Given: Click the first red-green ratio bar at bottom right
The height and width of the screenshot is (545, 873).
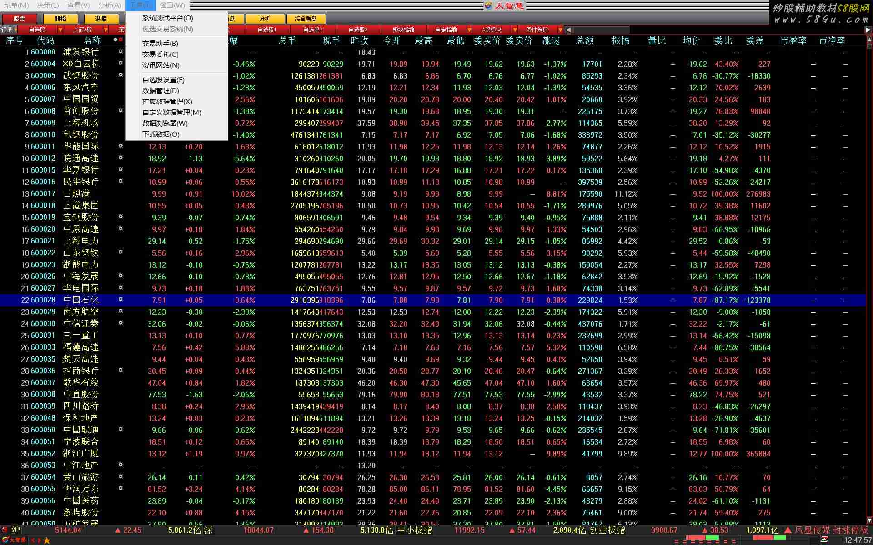Looking at the screenshot, I should 702,538.
